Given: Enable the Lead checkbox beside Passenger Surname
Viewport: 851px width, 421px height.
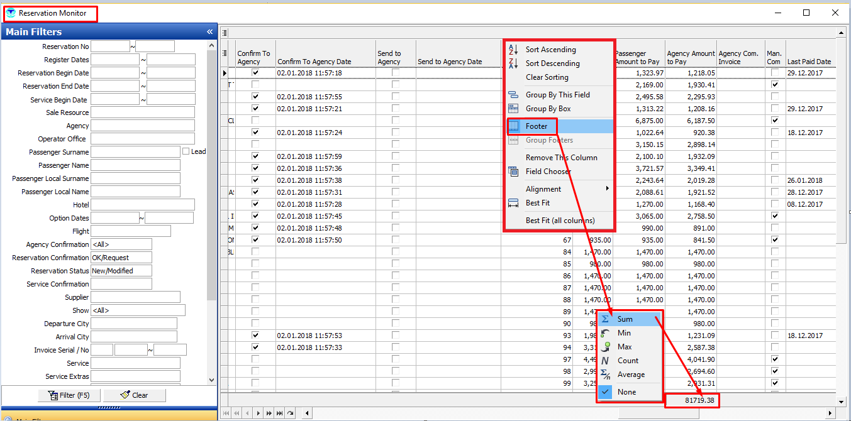Looking at the screenshot, I should [x=186, y=151].
